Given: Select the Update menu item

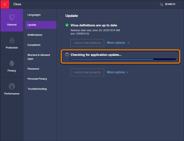Looking at the screenshot, I should coord(41,25).
